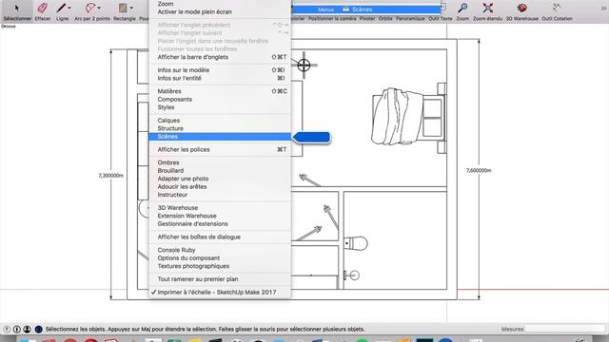Click the Scènes help search result
609x342 pixels.
pyautogui.click(x=366, y=9)
